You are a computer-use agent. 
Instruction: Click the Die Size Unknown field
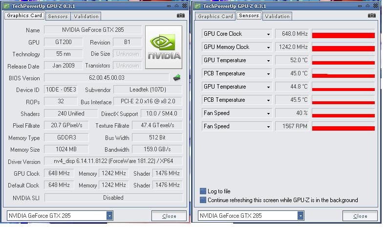128,54
